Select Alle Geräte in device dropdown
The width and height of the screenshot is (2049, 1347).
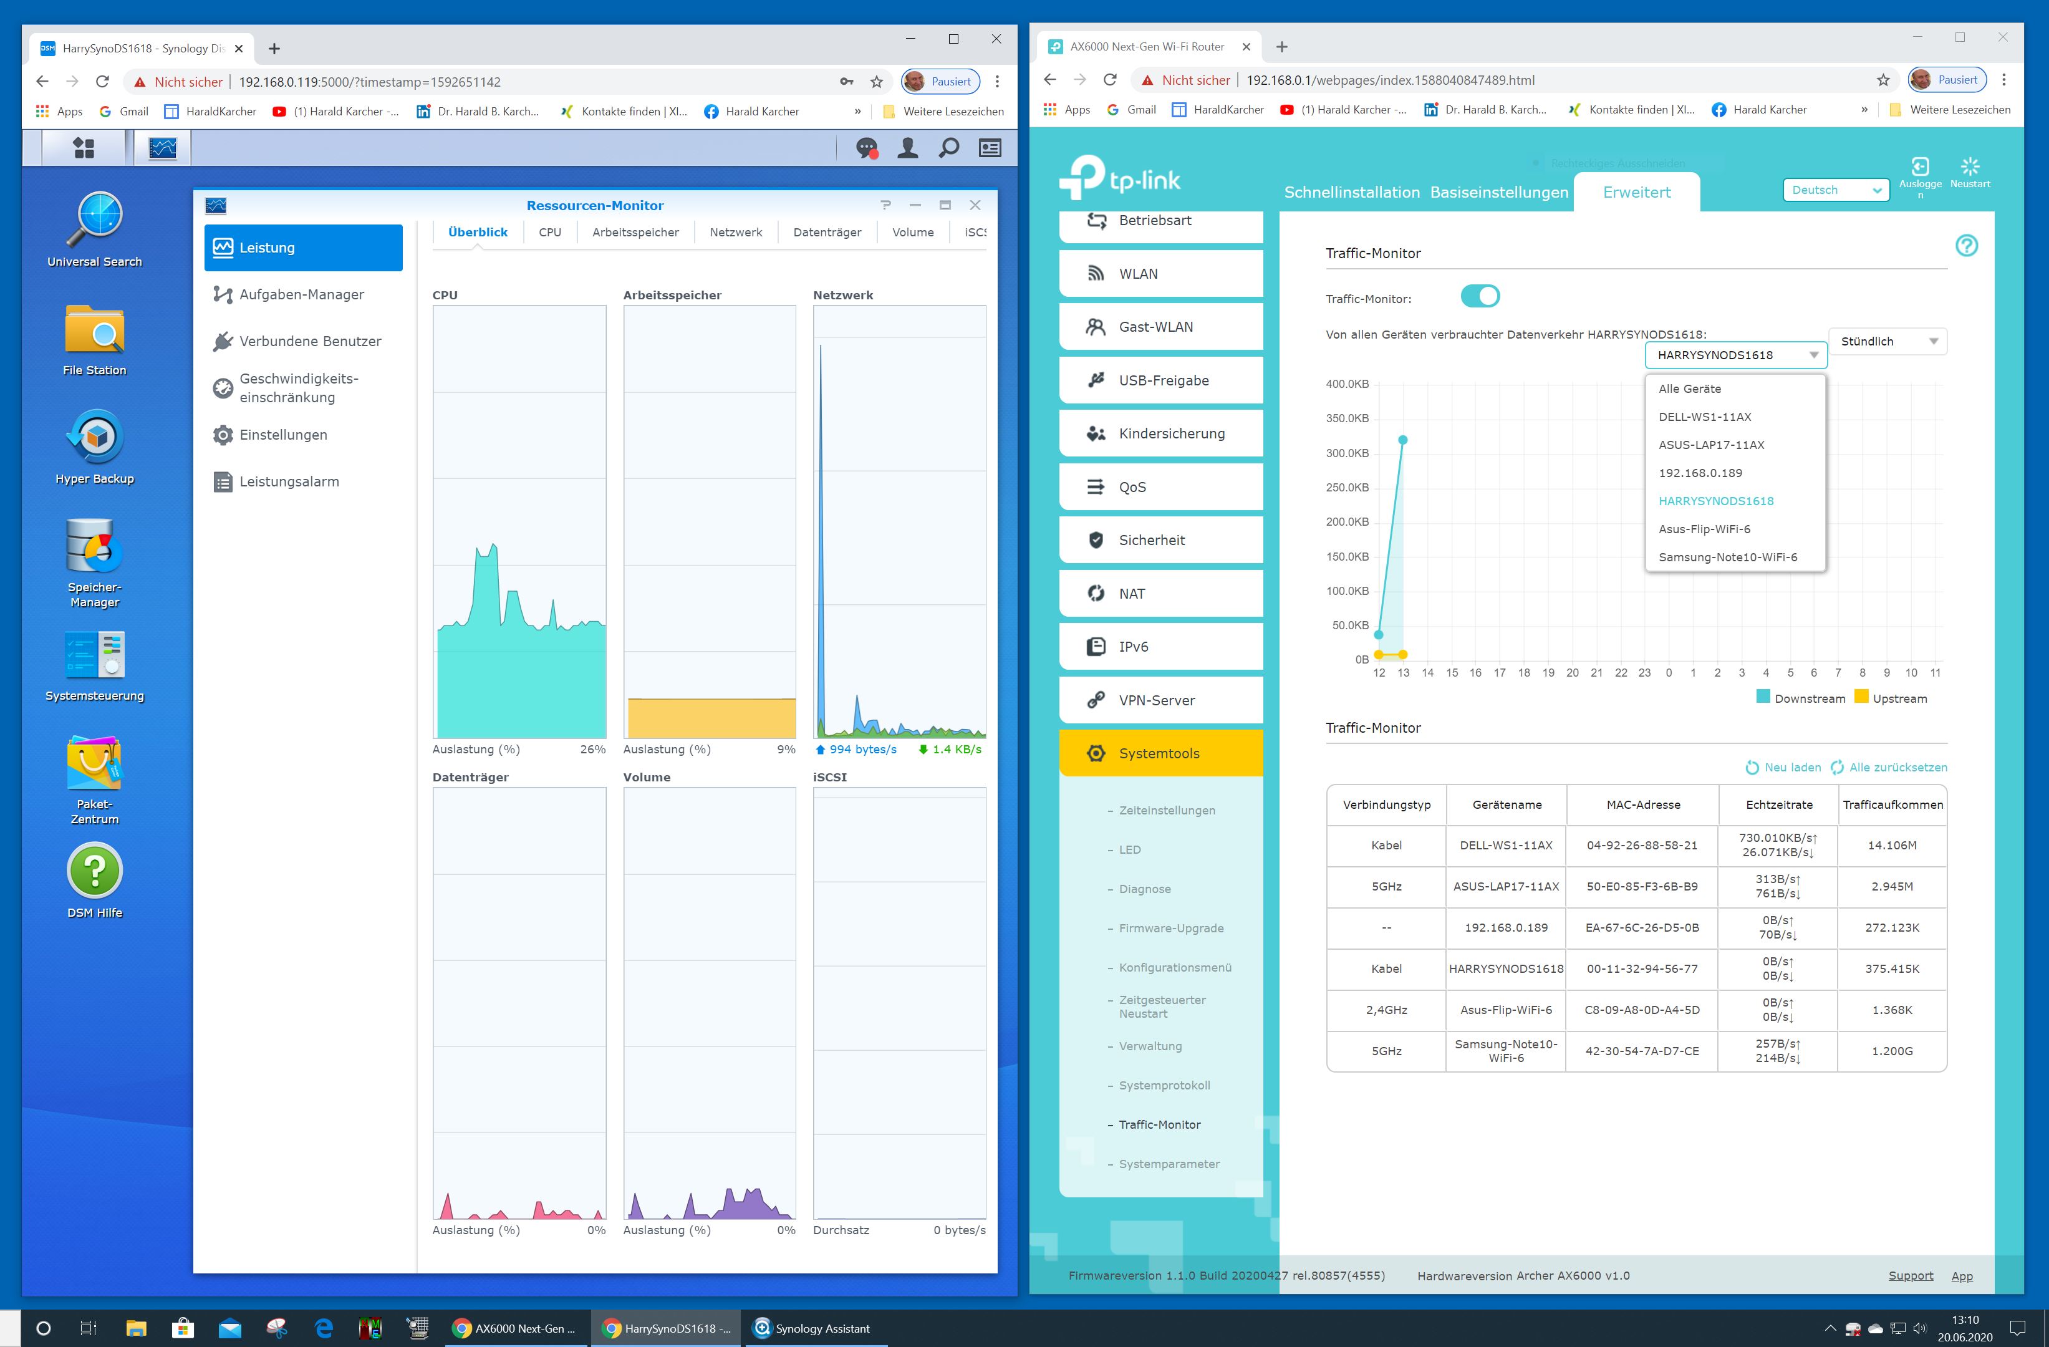point(1689,389)
